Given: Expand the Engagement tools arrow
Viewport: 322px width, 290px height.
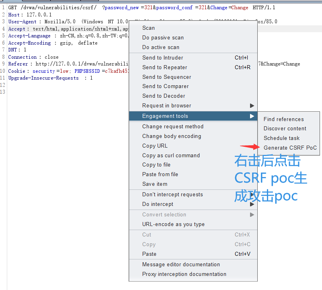Looking at the screenshot, I should 252,116.
